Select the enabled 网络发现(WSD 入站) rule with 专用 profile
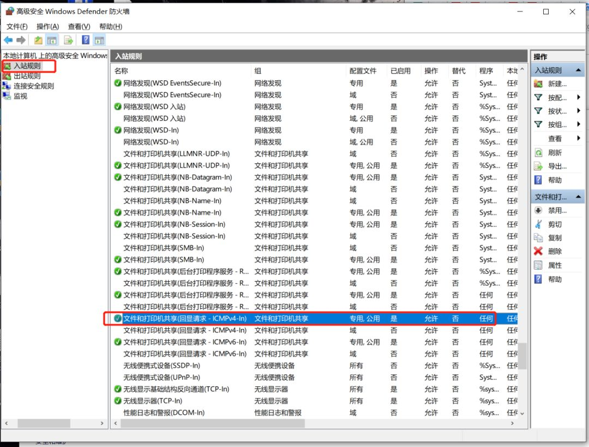This screenshot has width=589, height=447. coord(316,107)
